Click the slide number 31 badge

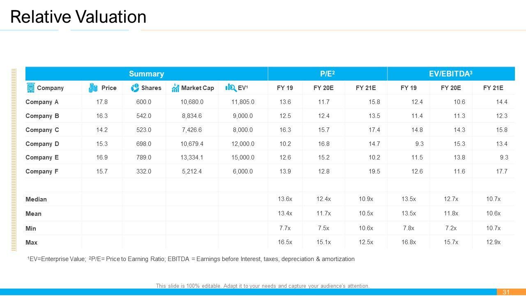tap(506, 292)
